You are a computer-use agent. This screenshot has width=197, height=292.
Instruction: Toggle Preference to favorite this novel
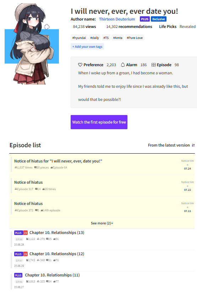click(91, 65)
